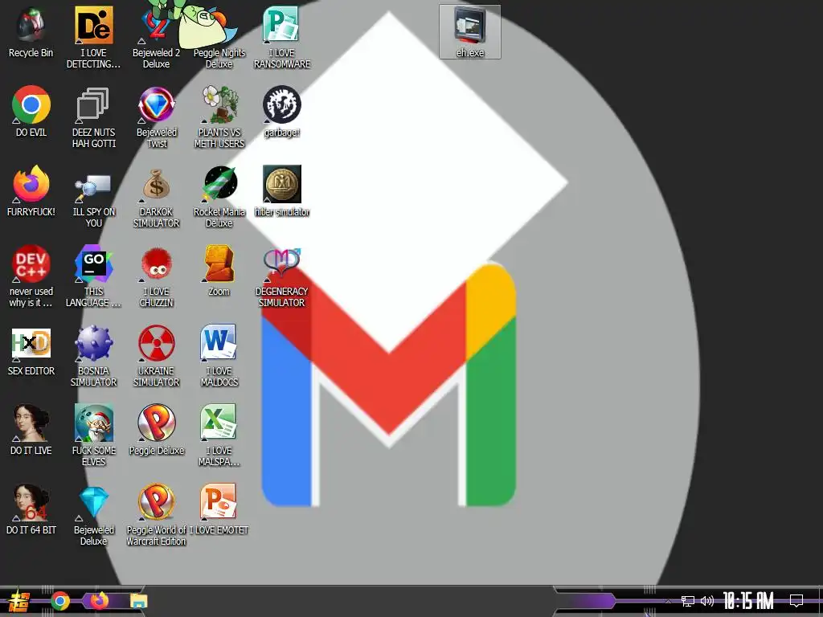Screen dimensions: 823x617
Task: Open the Word icon labeled 'I LOVE MALDOCS'
Action: click(219, 356)
